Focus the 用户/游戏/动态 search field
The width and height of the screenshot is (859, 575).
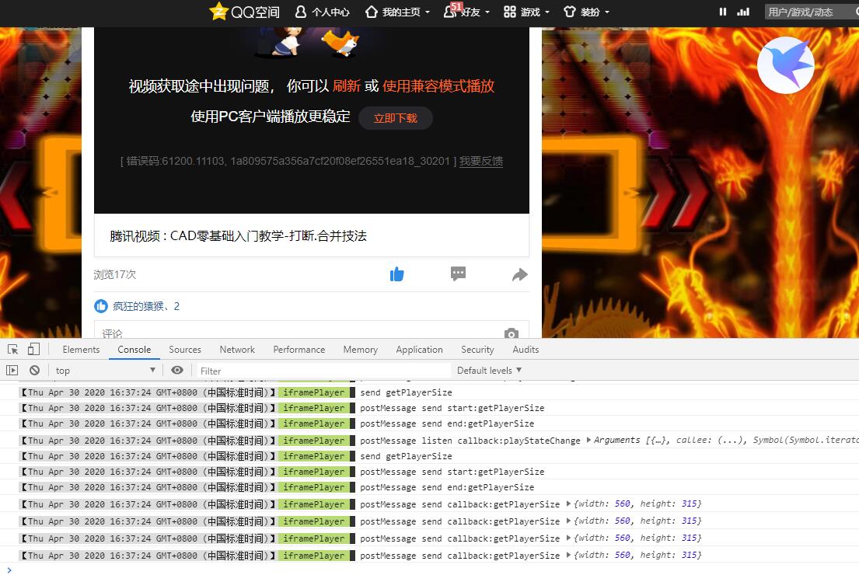tap(812, 12)
